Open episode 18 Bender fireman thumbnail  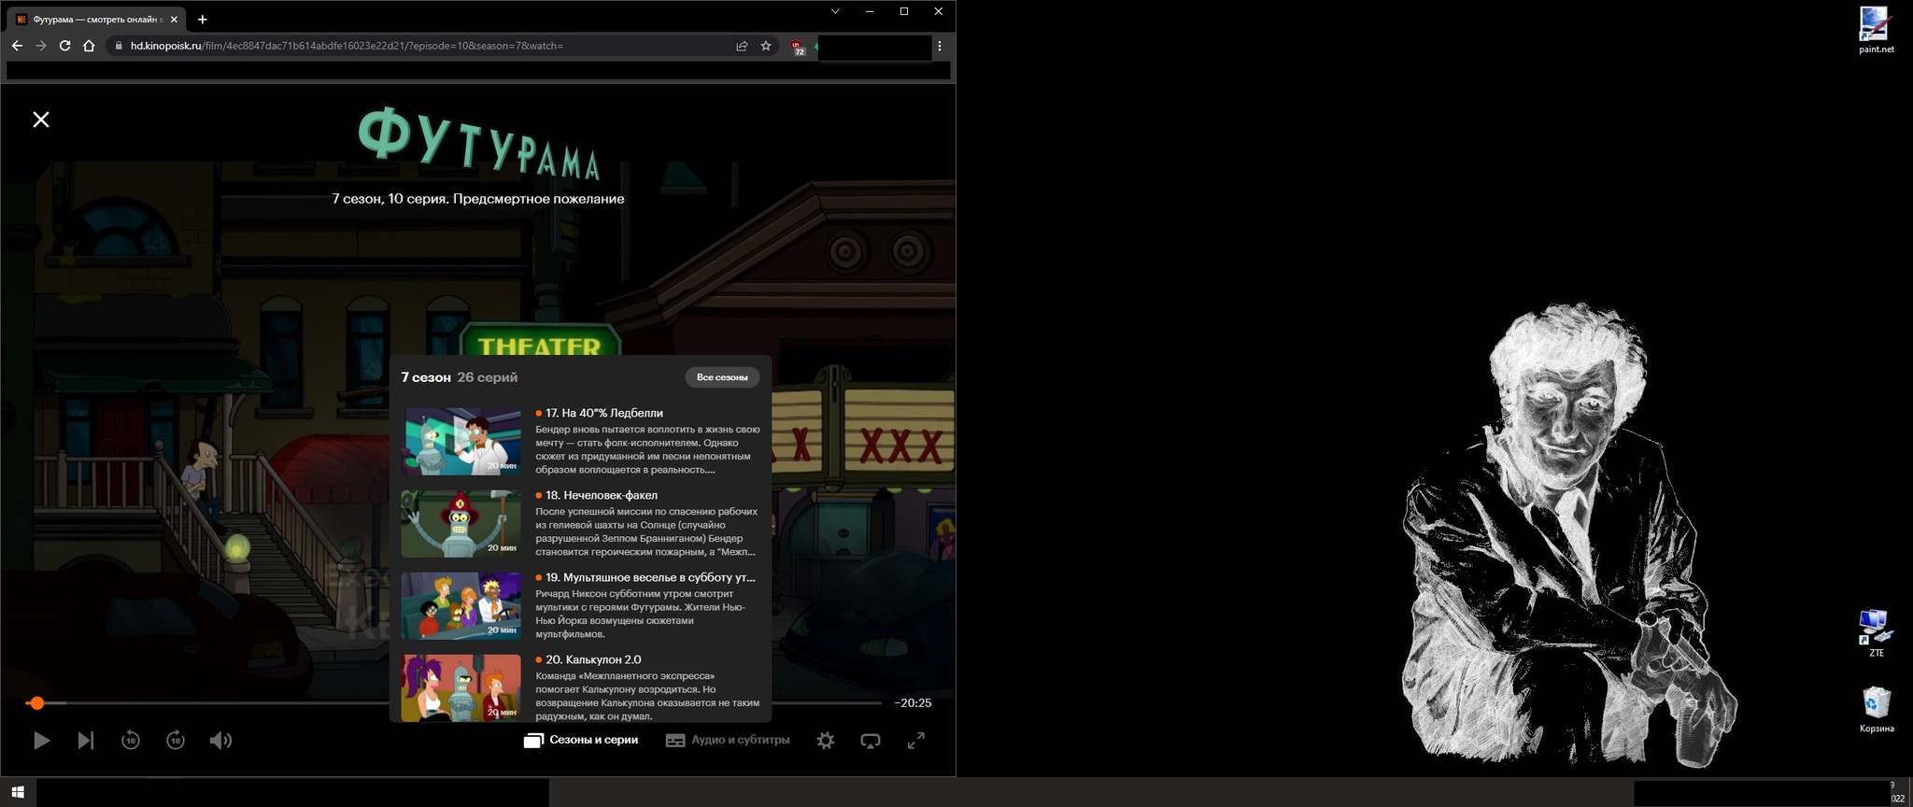point(461,524)
